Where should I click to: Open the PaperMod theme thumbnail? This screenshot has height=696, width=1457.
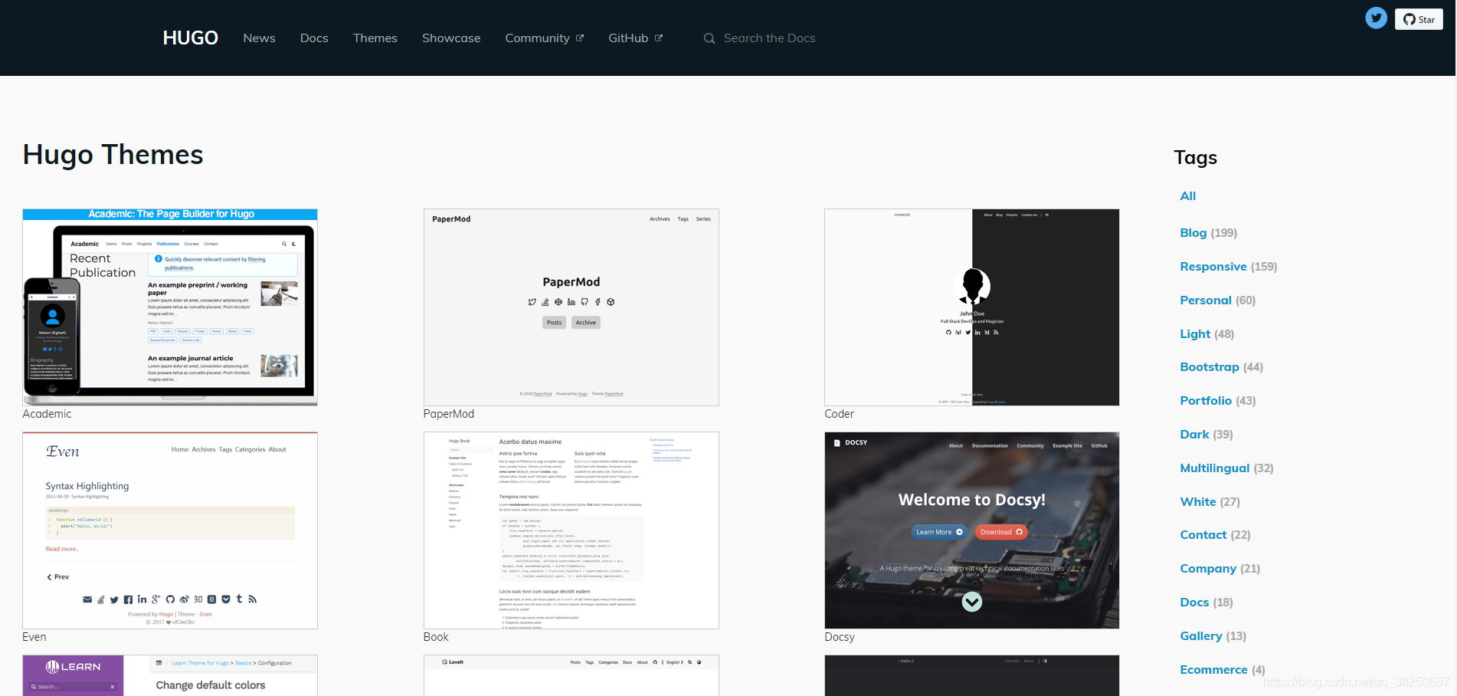[571, 307]
